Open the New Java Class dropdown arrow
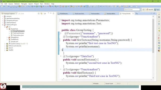This screenshot has width=161, height=90. click(68, 6)
